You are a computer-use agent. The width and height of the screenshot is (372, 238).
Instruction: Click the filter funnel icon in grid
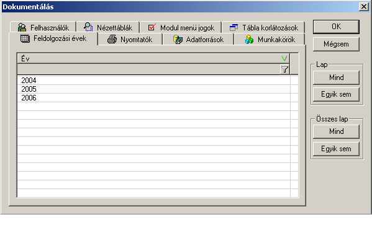pyautogui.click(x=284, y=69)
